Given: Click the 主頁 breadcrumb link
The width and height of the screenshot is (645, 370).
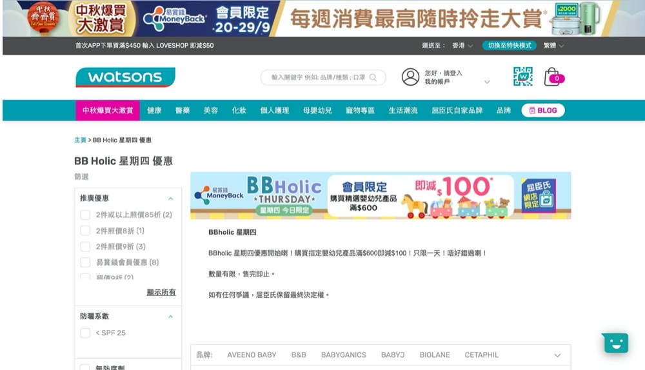Looking at the screenshot, I should click(x=80, y=140).
